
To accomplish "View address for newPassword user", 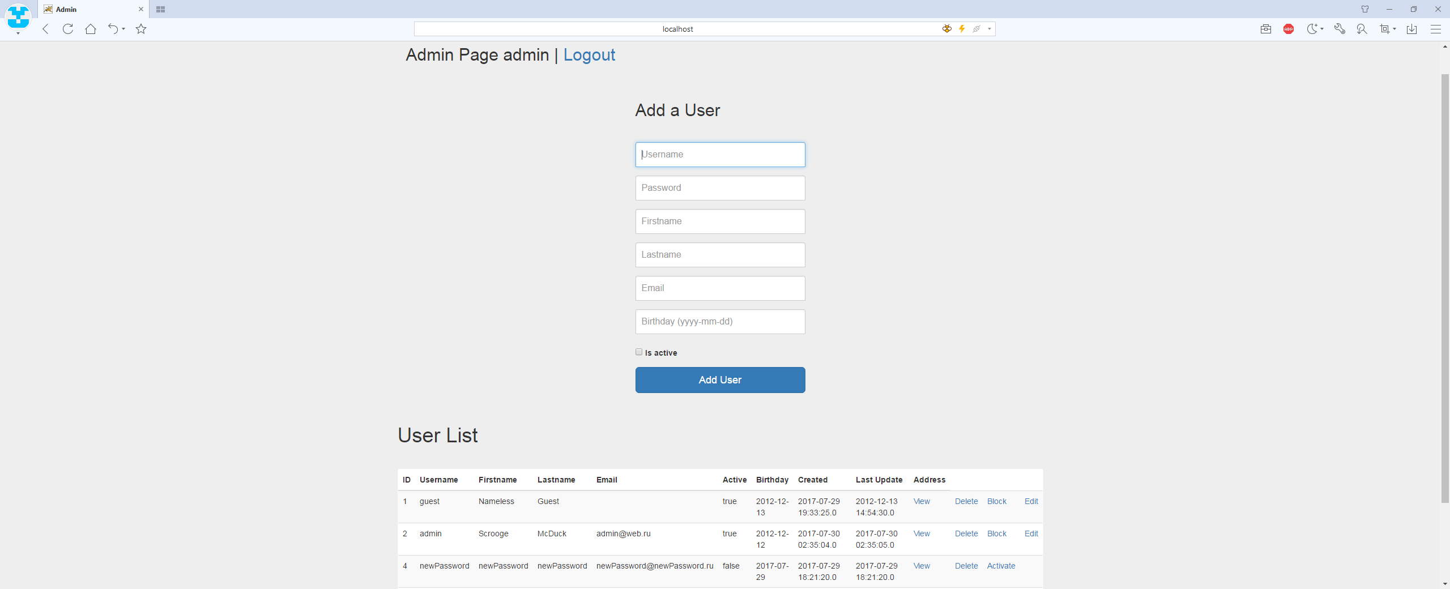I will (922, 566).
